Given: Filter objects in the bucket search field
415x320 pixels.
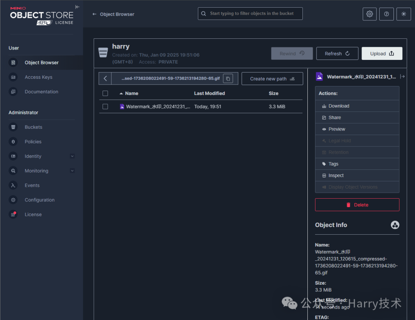Looking at the screenshot, I should click(250, 13).
